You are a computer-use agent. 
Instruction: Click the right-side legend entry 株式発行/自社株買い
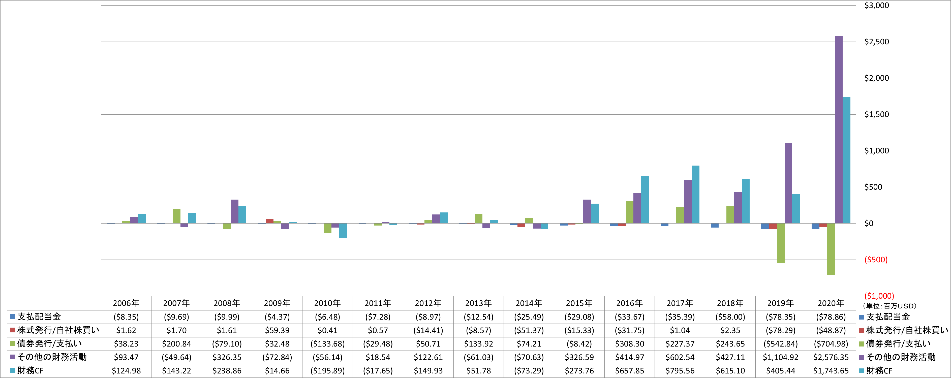903,330
